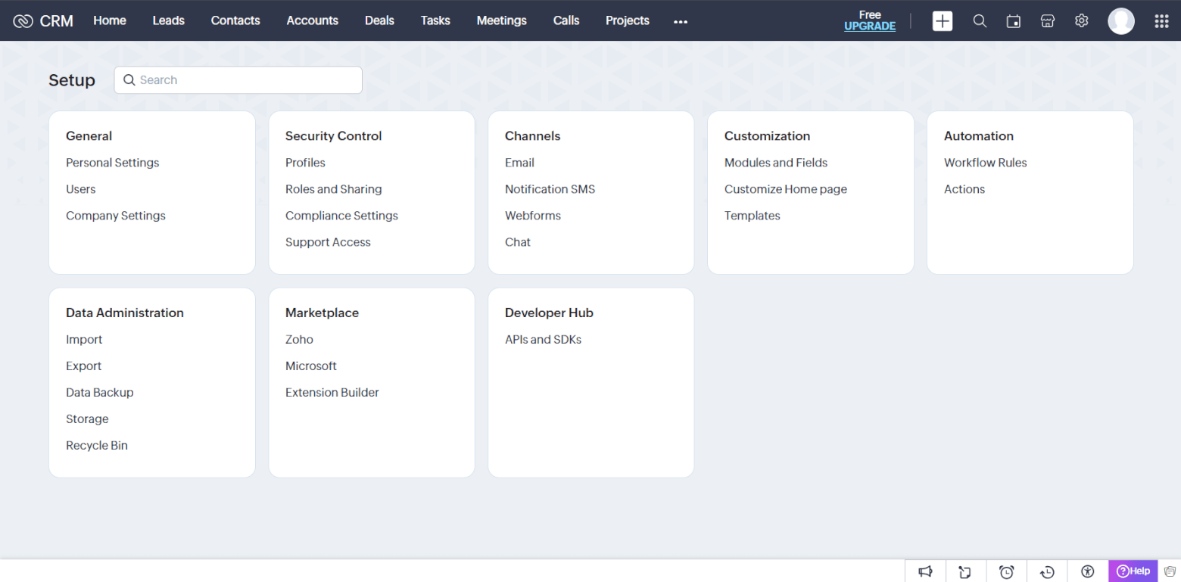Open Customize Home page
The height and width of the screenshot is (582, 1181).
pyautogui.click(x=786, y=189)
